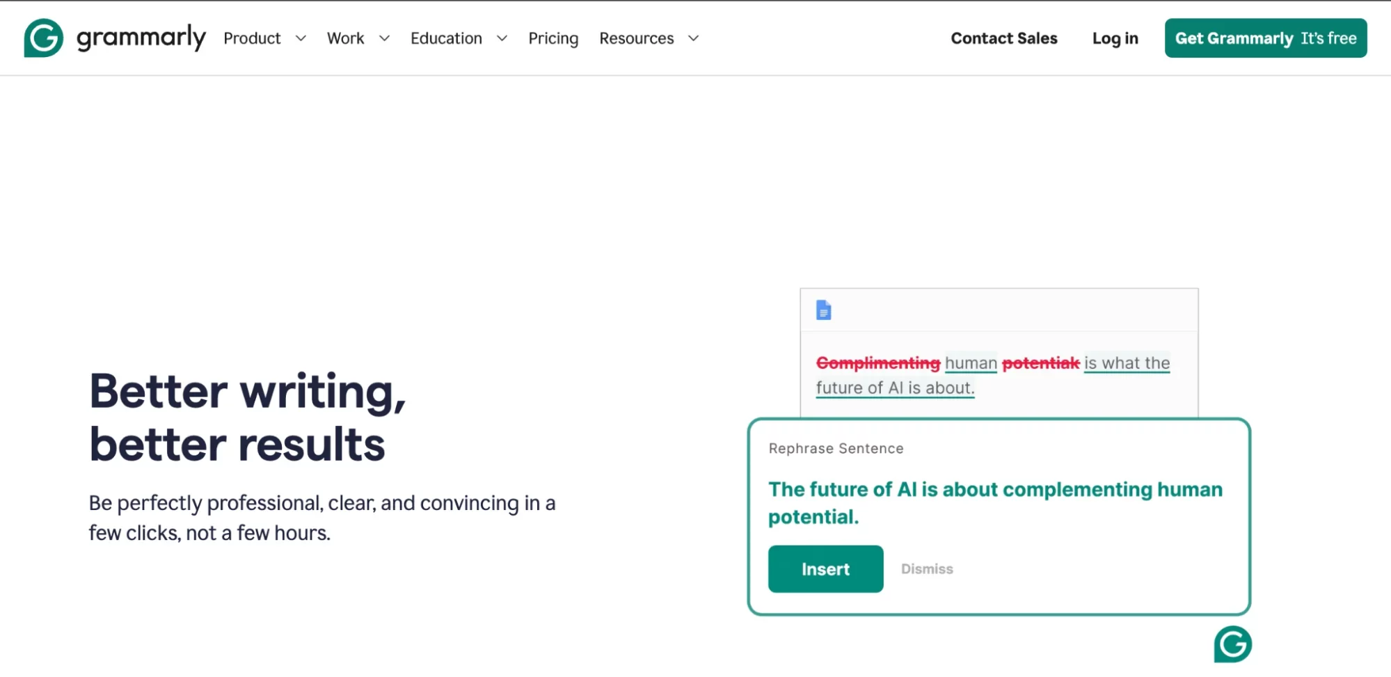This screenshot has width=1391, height=677.
Task: Open the Product navigation menu
Action: point(252,39)
